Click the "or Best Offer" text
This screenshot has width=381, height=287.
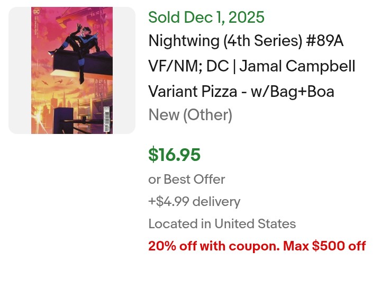click(186, 180)
